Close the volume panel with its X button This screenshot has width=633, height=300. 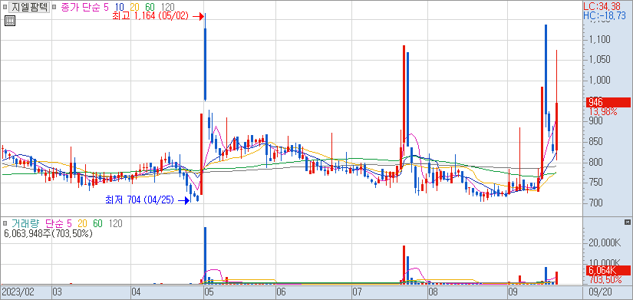627,222
